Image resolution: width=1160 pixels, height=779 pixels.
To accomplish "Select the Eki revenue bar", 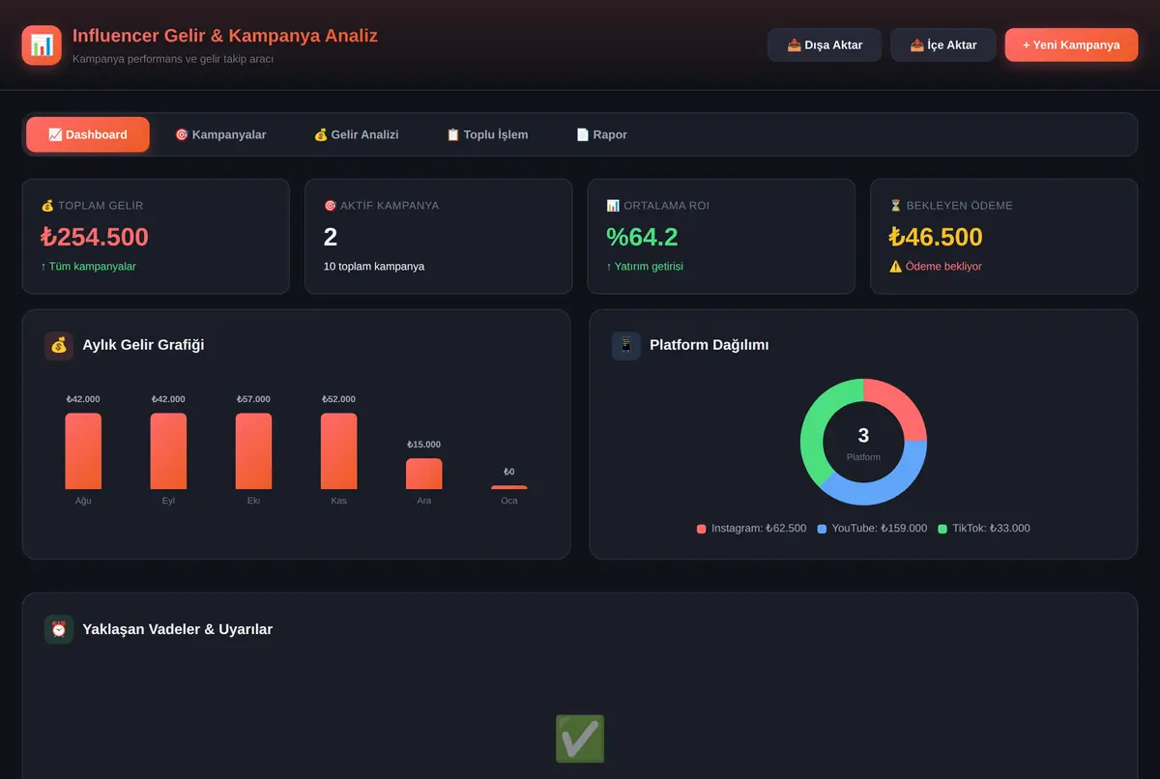I will tap(253, 451).
